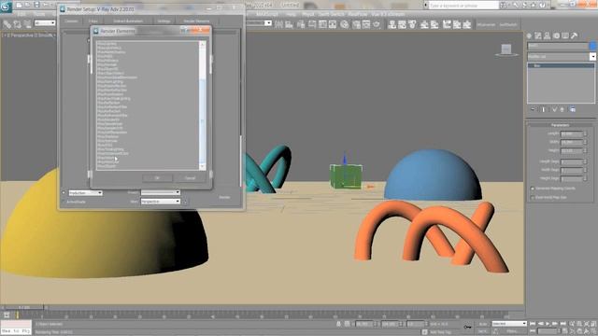This screenshot has width=598, height=336.
Task: Click the key icon beside Auto Key
Action: 467,327
